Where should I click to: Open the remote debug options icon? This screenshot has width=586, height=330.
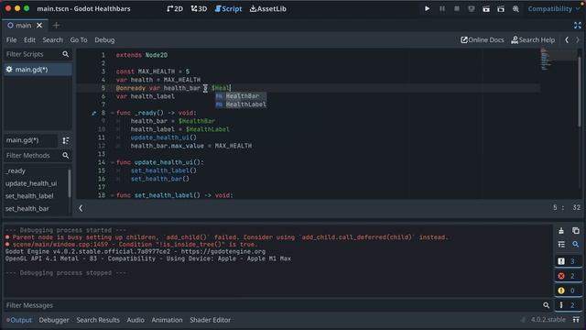point(472,8)
